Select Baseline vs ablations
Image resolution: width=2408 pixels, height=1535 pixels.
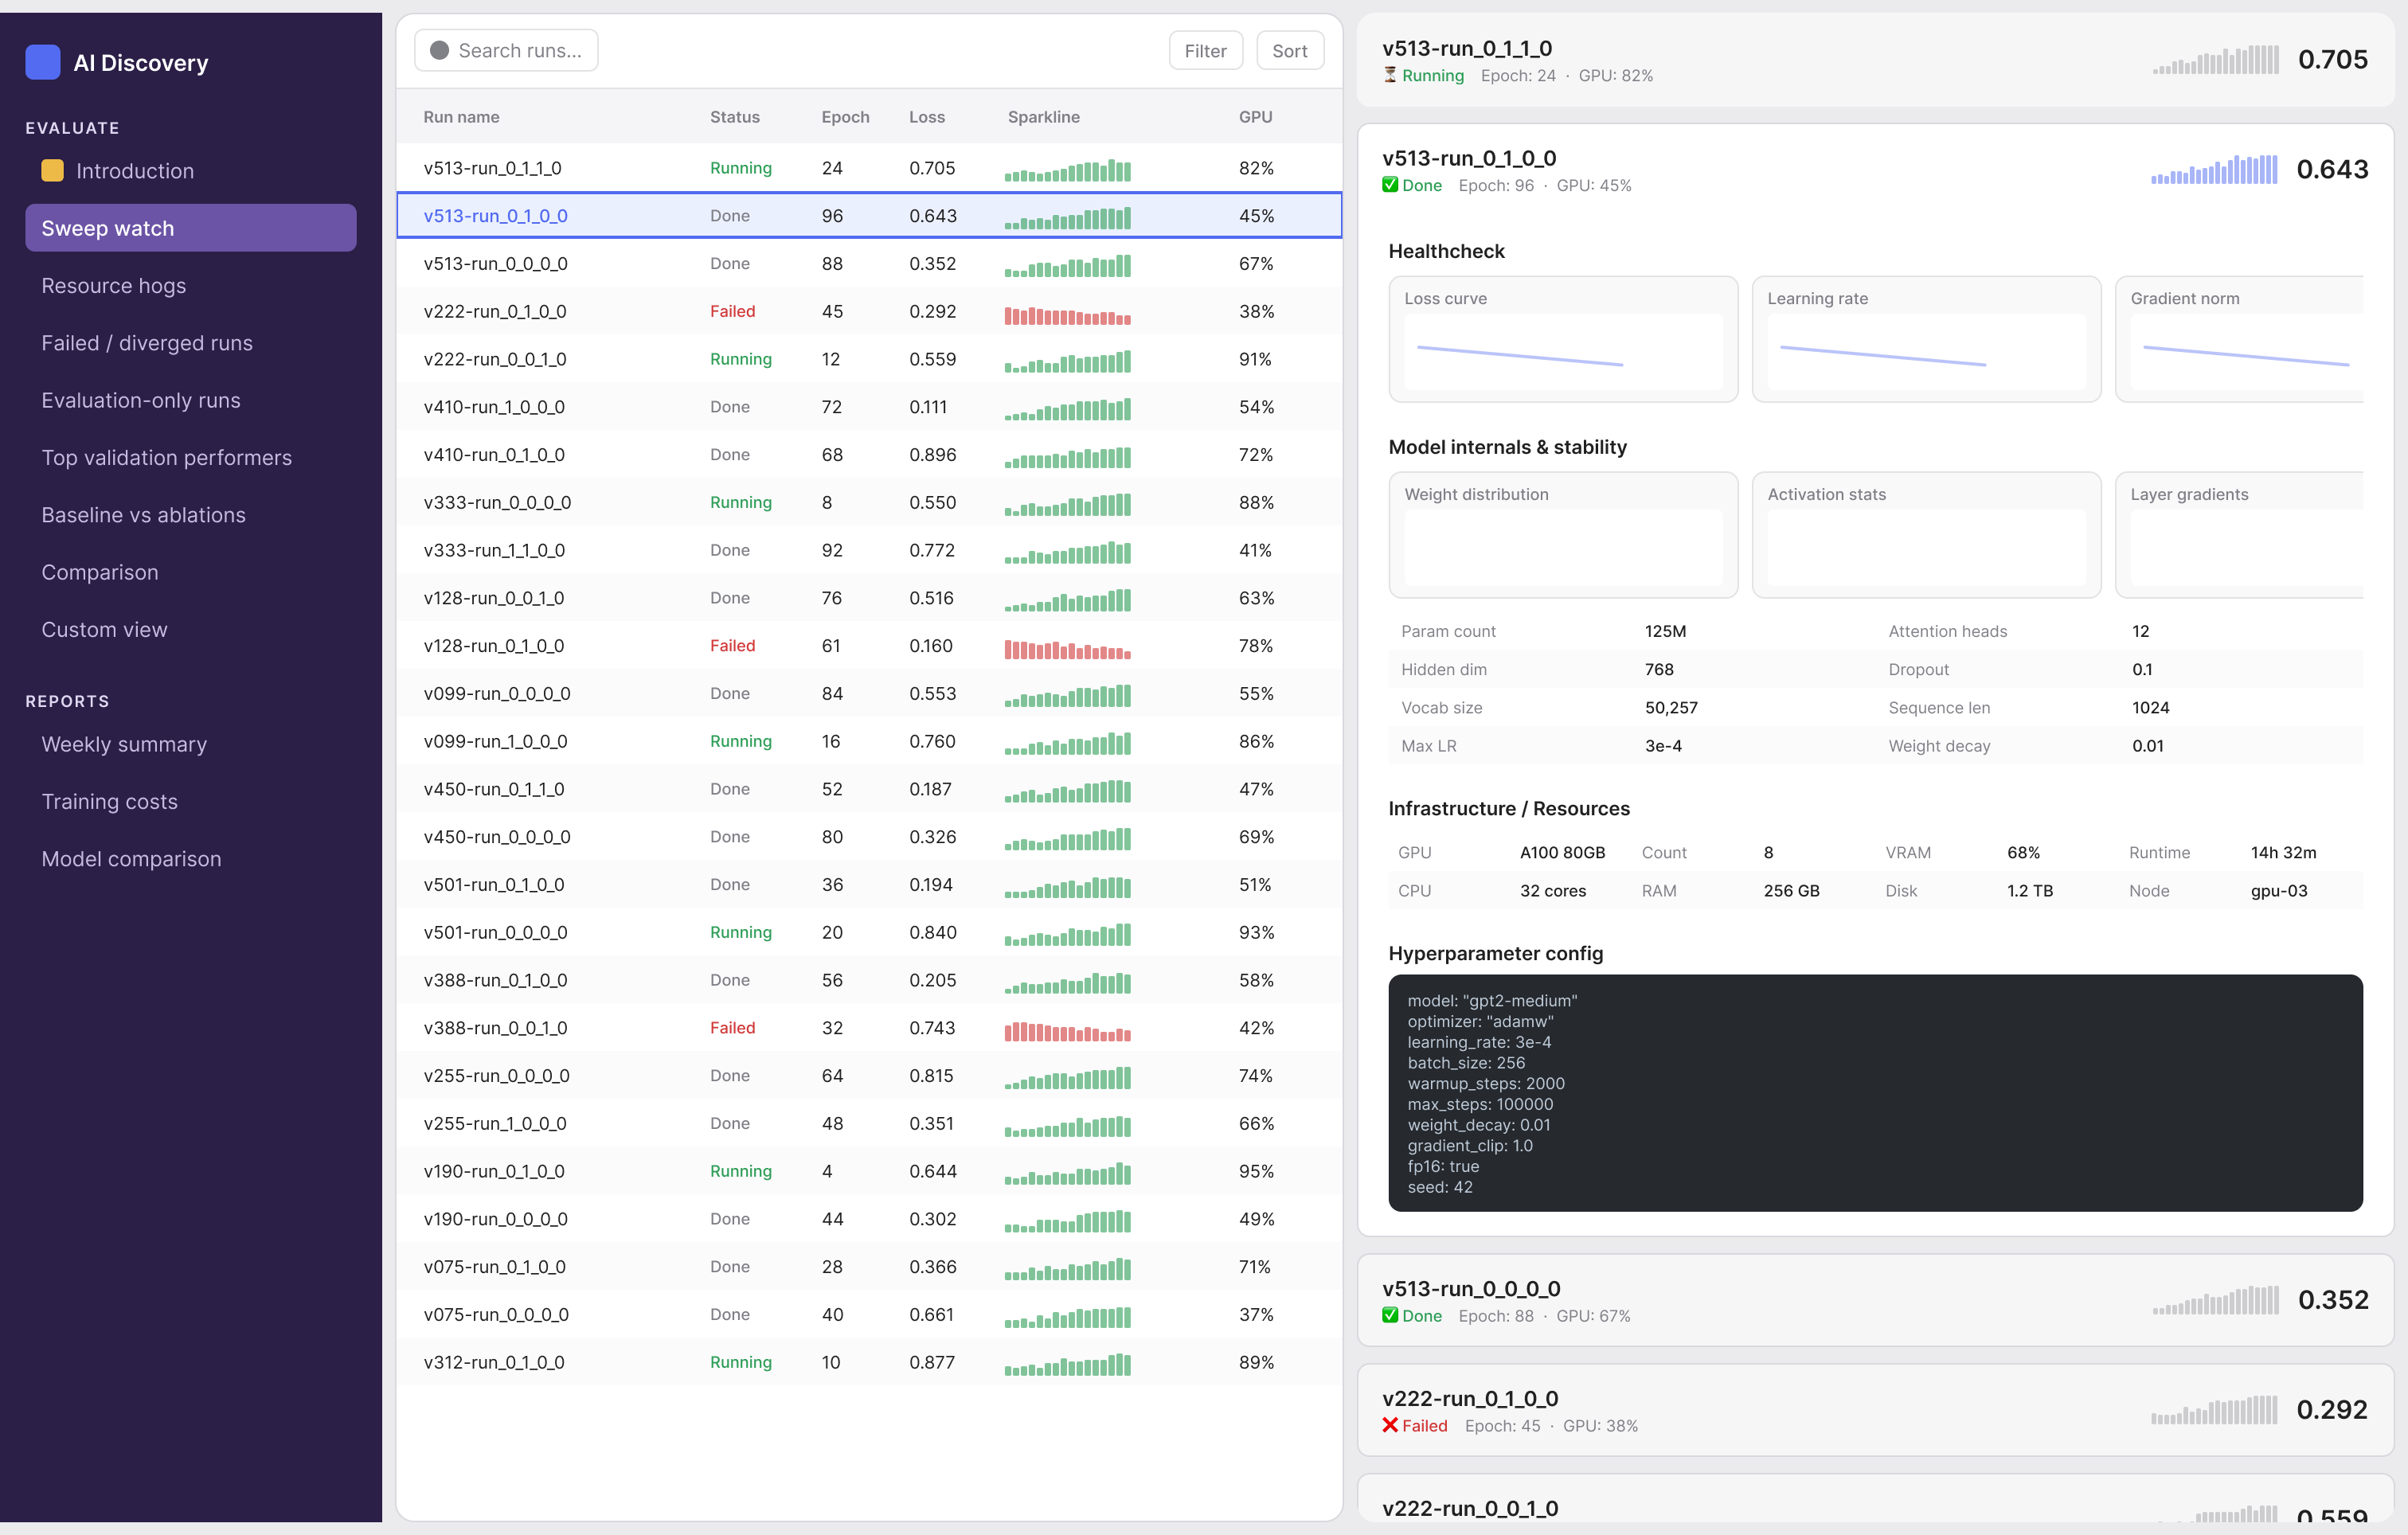coord(190,515)
